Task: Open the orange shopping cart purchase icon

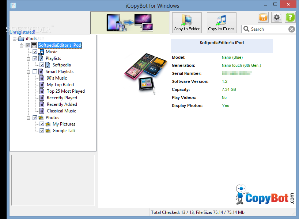Action: click(263, 17)
